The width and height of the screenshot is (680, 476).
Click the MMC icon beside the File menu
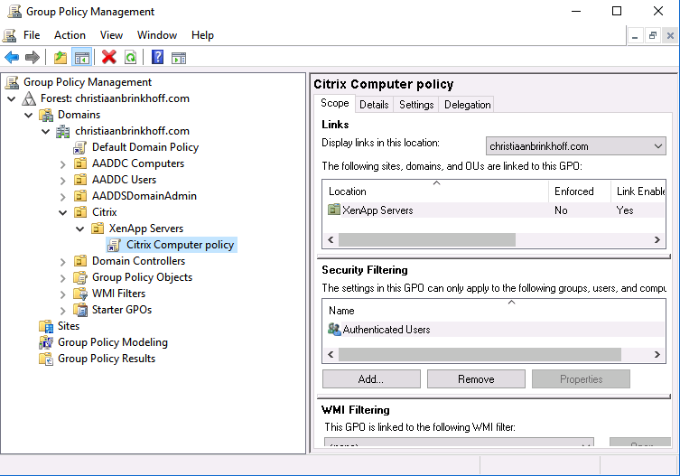click(x=10, y=35)
